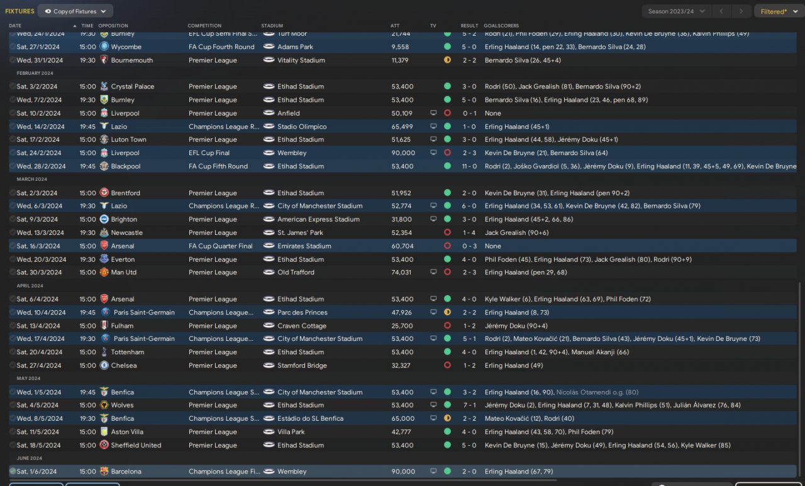Toggle the check circle on the Chelsea row
This screenshot has height=486, width=805.
coord(13,365)
